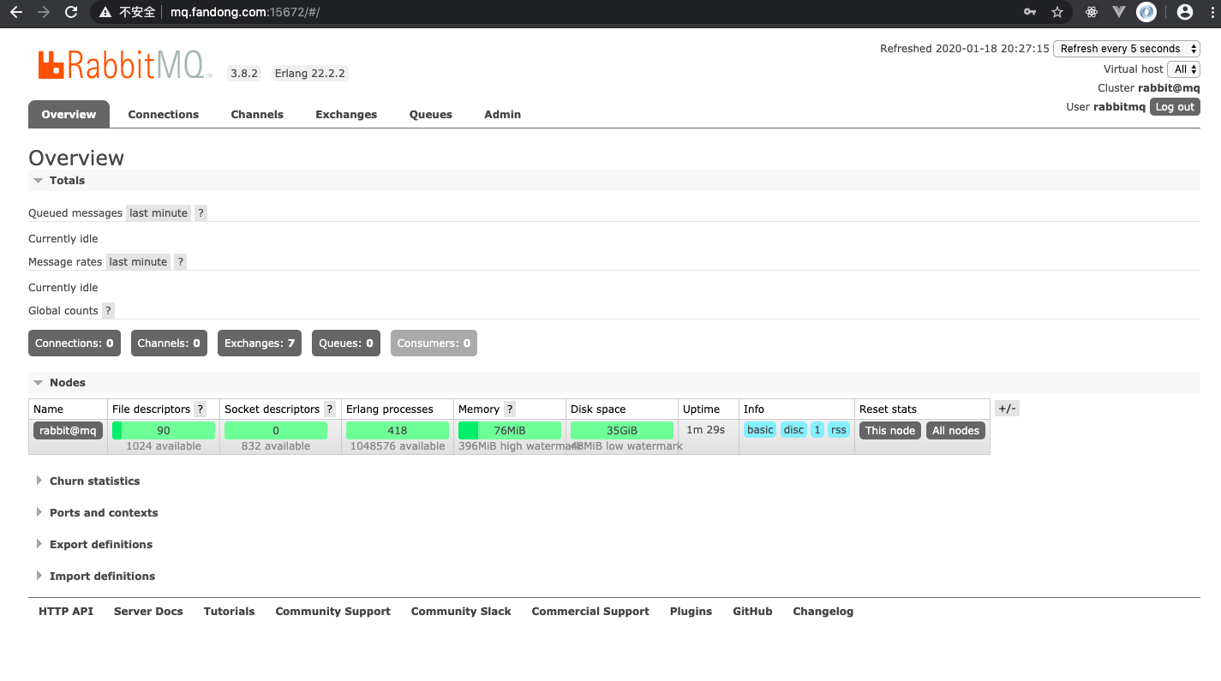Log out of RabbitMQ
Image resolution: width=1221 pixels, height=681 pixels.
click(x=1175, y=107)
